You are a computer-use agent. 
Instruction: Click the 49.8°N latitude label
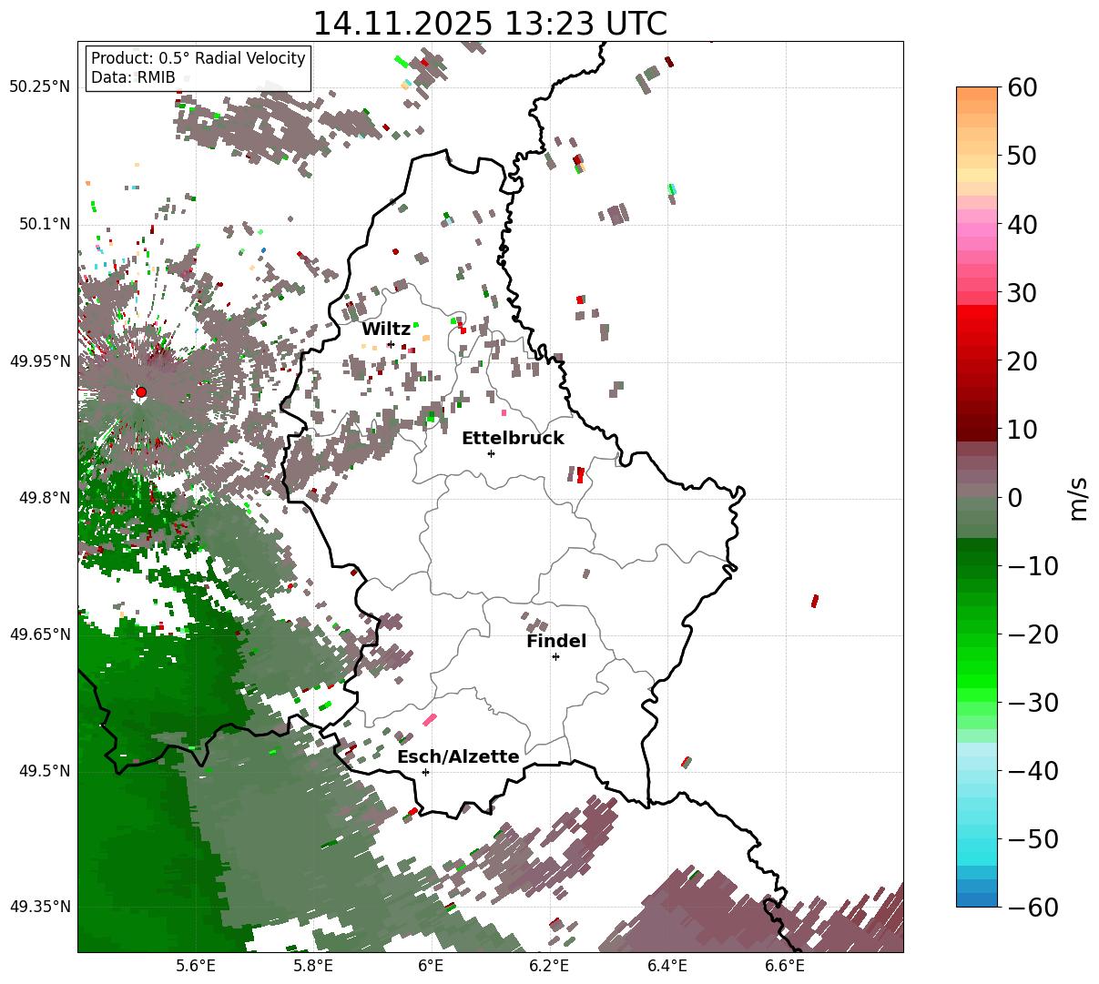click(44, 498)
